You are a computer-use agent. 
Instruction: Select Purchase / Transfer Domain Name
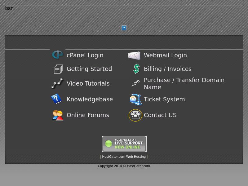point(184,83)
